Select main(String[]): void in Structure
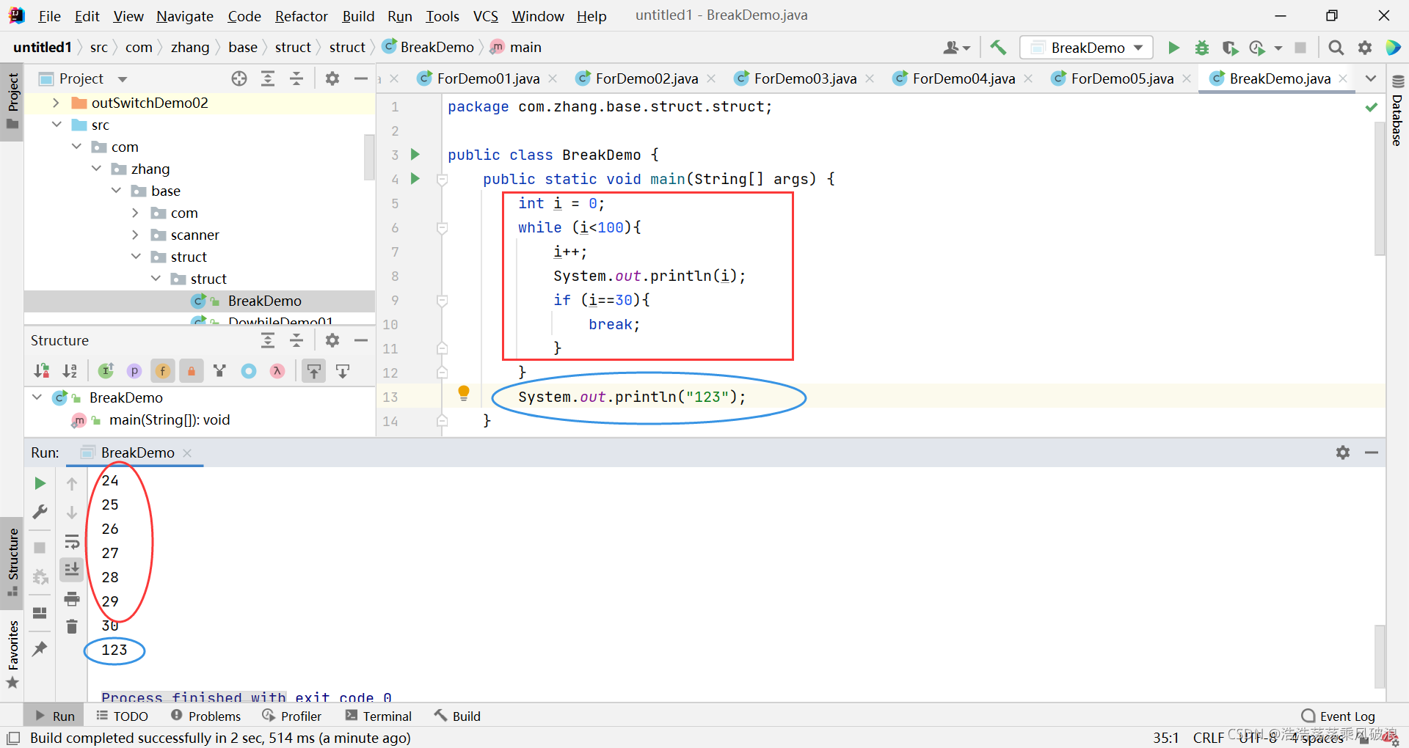This screenshot has height=748, width=1409. point(169,420)
